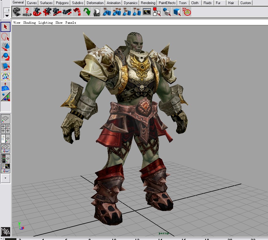
Task: Switch to the four-view layout
Action: [x=6, y=129]
